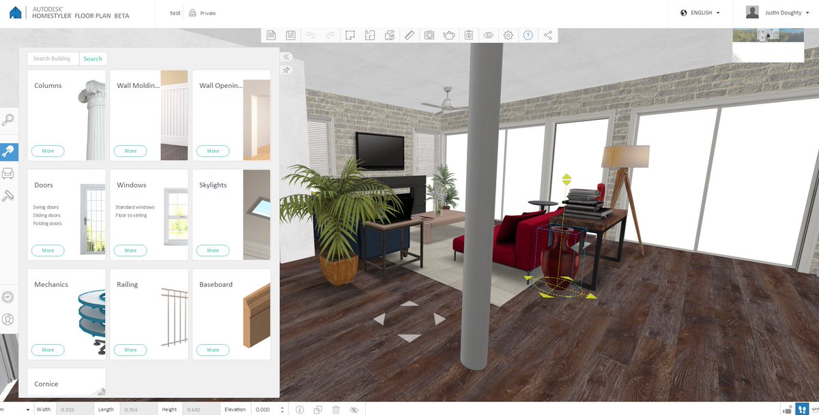The width and height of the screenshot is (819, 415).
Task: Click the compass icon in left sidebar
Action: click(x=8, y=297)
